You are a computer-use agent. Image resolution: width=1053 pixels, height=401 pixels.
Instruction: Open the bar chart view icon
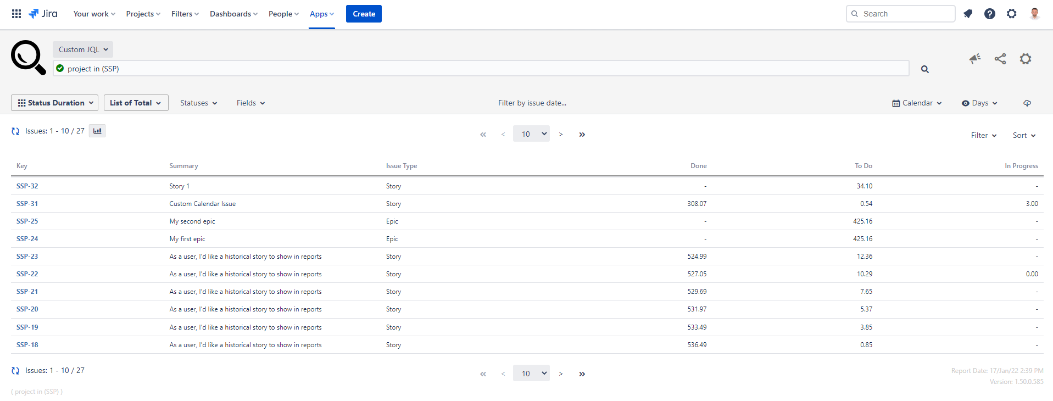[x=97, y=131]
